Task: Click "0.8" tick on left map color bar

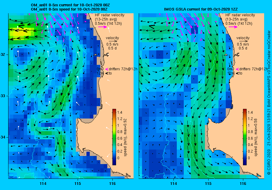Action: [x=120, y=132]
